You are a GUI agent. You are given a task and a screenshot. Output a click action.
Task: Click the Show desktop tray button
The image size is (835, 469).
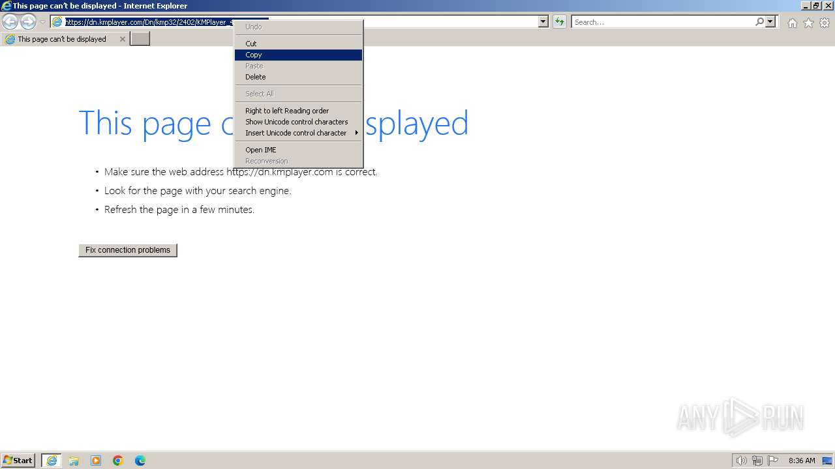click(x=827, y=461)
